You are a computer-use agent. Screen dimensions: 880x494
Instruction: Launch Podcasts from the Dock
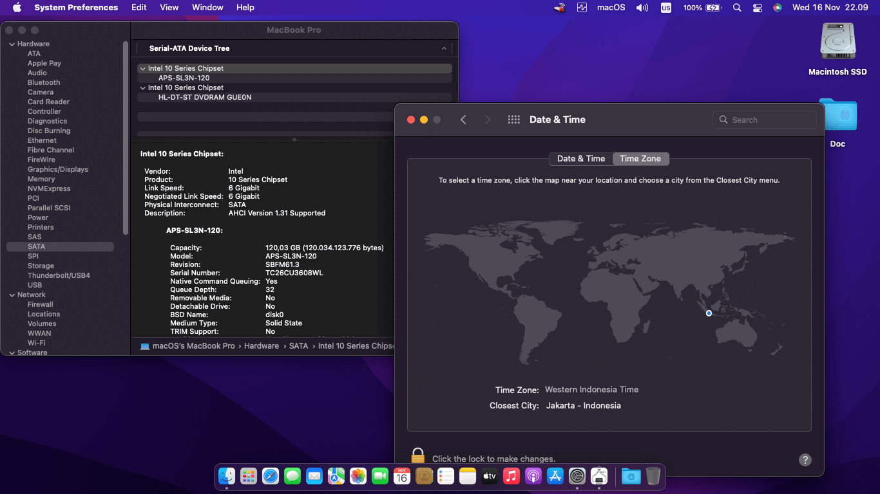[x=533, y=476]
